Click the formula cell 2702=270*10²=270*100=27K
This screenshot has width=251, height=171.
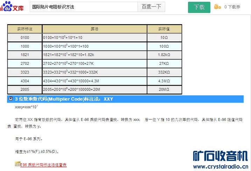95,63
